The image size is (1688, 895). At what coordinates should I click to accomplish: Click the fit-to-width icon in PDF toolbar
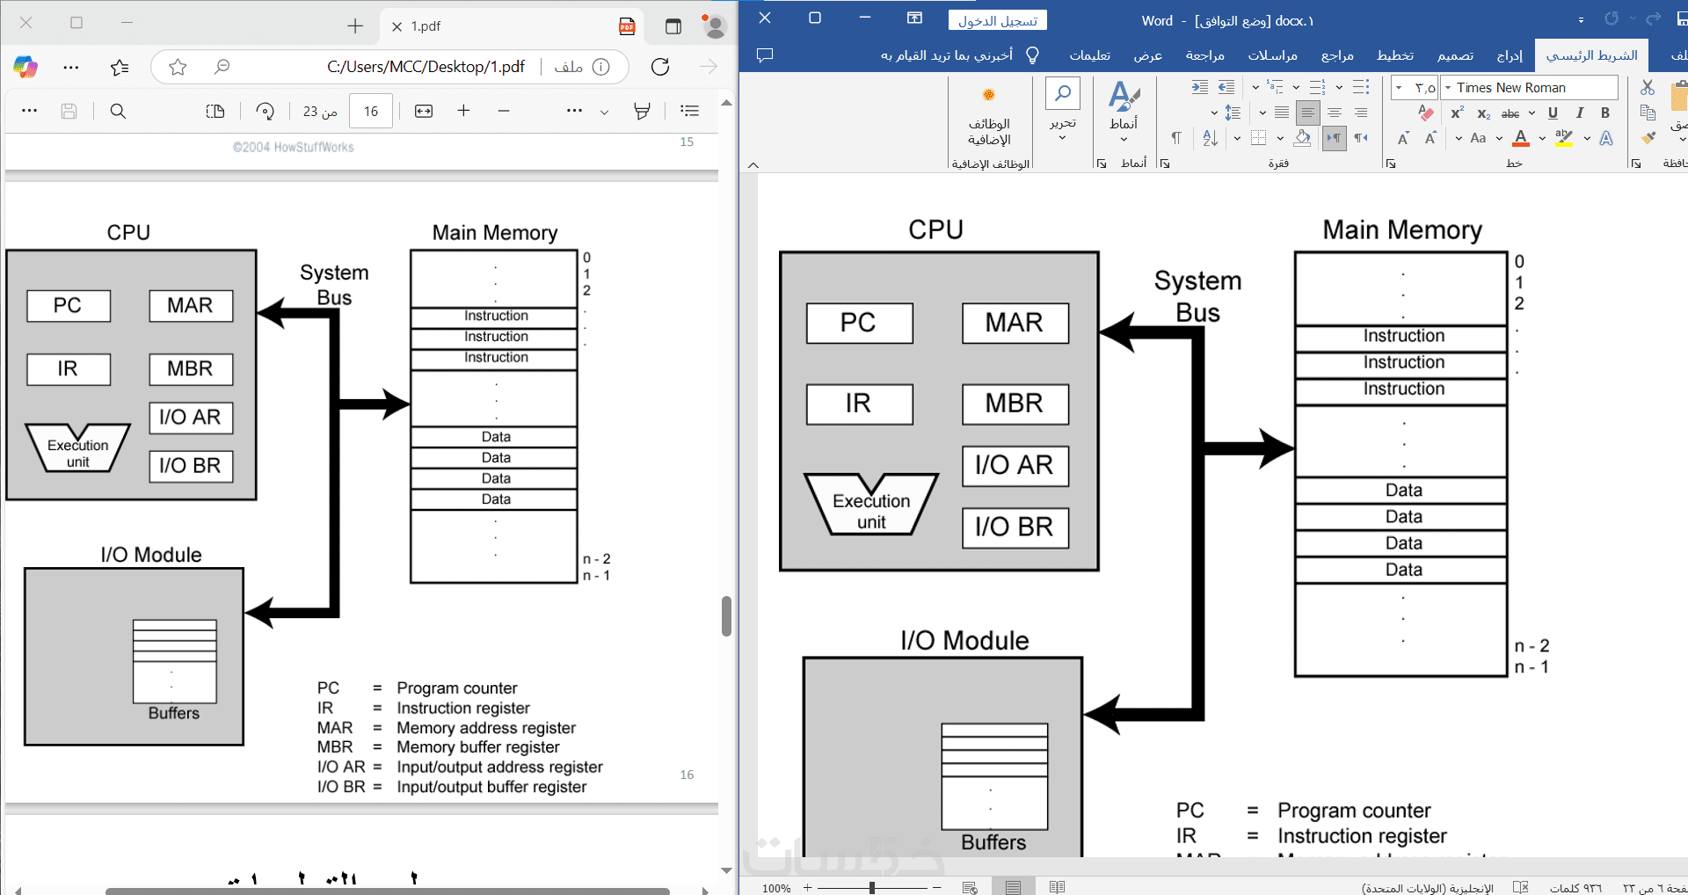pyautogui.click(x=424, y=111)
